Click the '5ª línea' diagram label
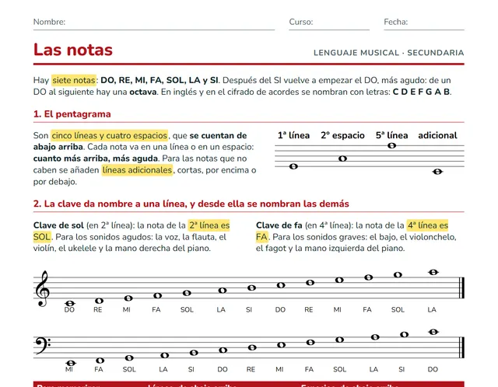The width and height of the screenshot is (498, 387). click(391, 135)
